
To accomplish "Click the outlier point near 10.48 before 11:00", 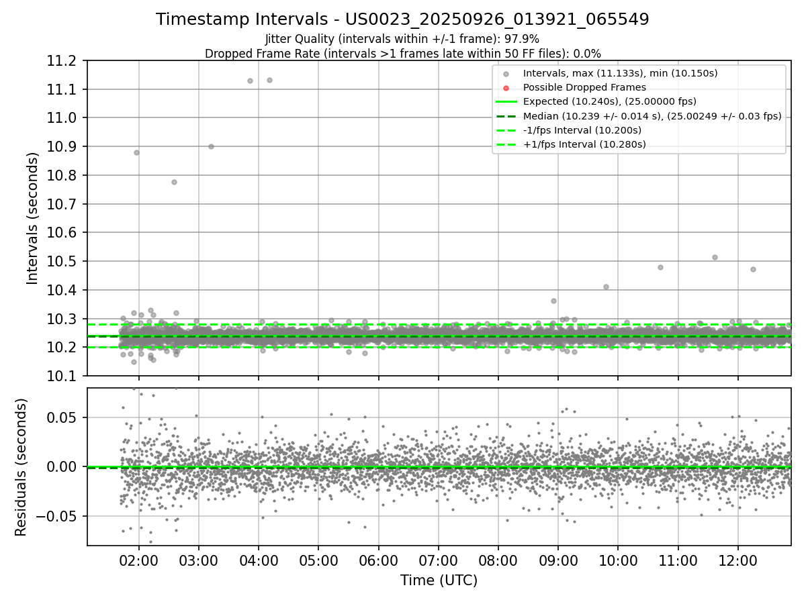I will tap(660, 267).
